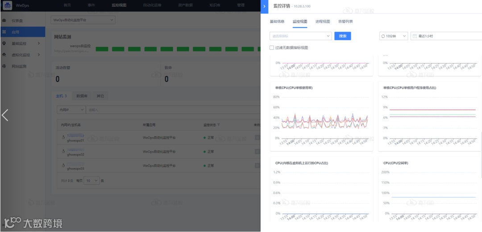Click the previous-image left arrow
Image resolution: width=482 pixels, height=232 pixels.
pyautogui.click(x=4, y=115)
